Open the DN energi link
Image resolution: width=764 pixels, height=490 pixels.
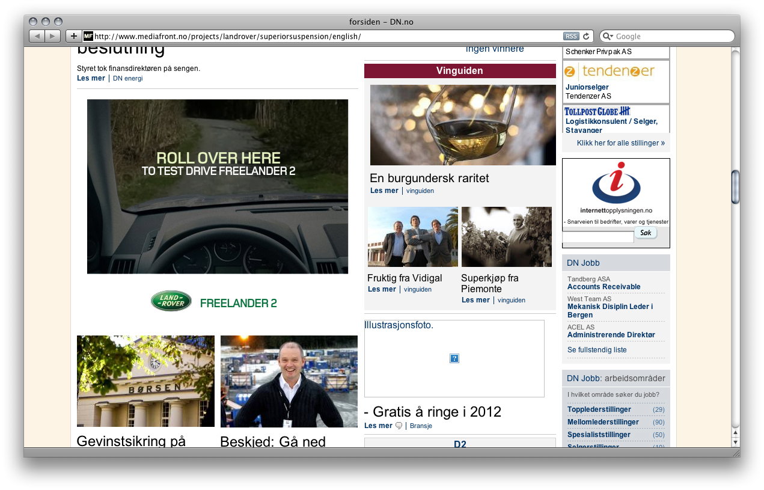(x=128, y=78)
